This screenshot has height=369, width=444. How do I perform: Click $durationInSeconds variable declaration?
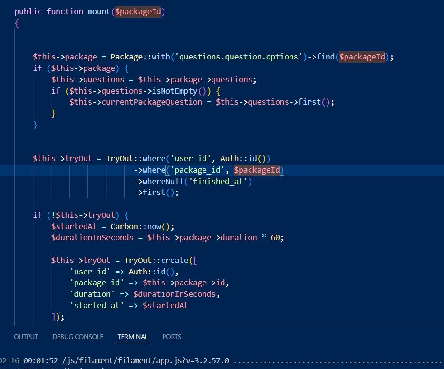point(92,237)
